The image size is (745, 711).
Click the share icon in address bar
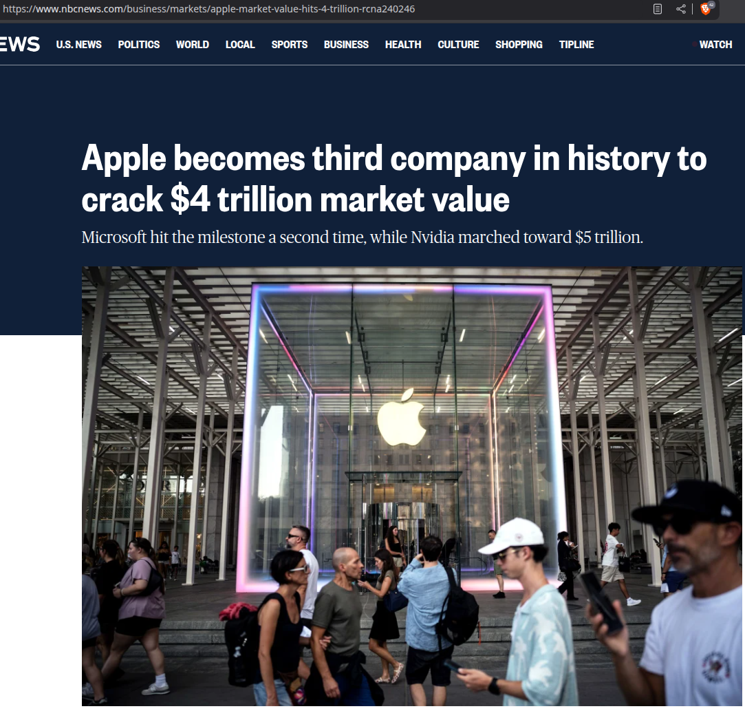point(681,9)
